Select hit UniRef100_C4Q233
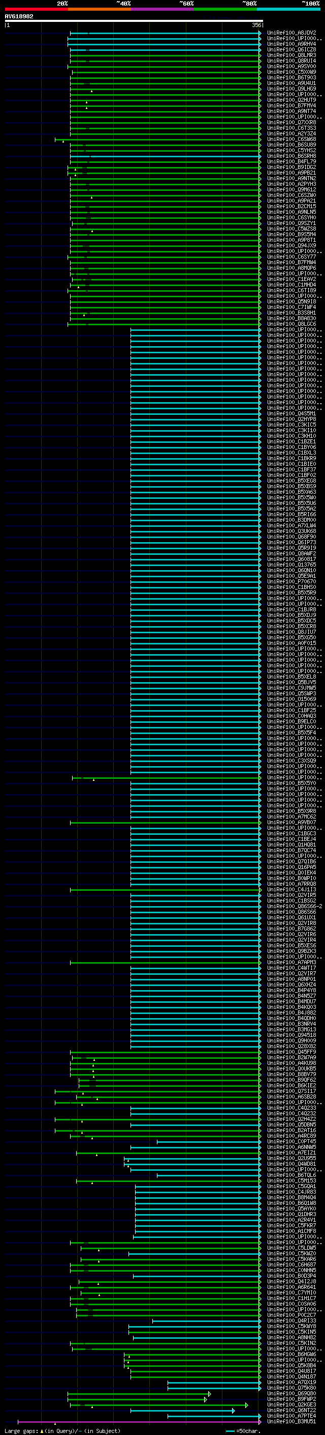This screenshot has height=1435, width=325. point(291,1108)
